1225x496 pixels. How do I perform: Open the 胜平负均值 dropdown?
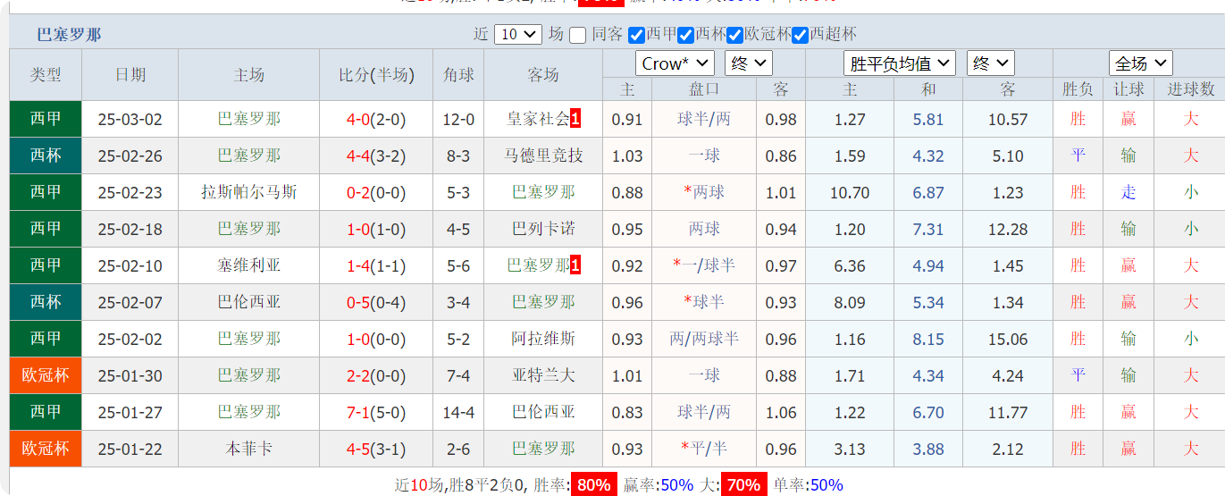(899, 63)
